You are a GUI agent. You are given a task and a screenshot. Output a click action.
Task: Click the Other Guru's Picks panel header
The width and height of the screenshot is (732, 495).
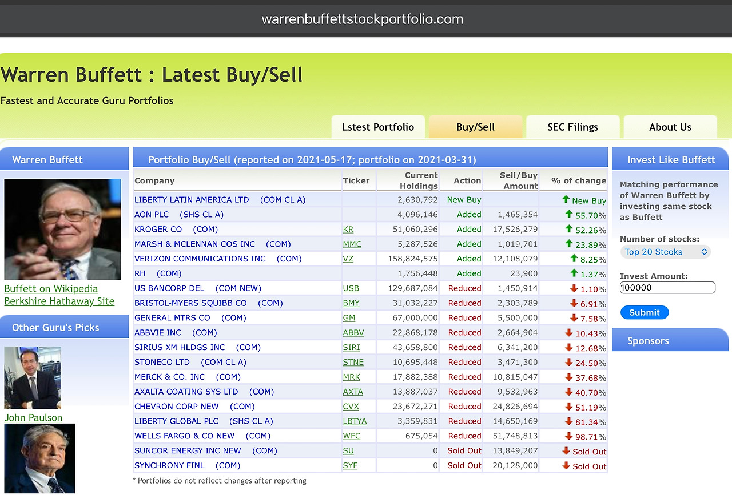click(x=64, y=327)
